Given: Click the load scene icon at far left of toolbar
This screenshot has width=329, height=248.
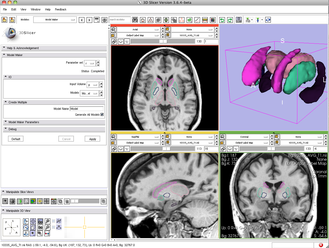Looking at the screenshot, I should [x=4, y=20].
